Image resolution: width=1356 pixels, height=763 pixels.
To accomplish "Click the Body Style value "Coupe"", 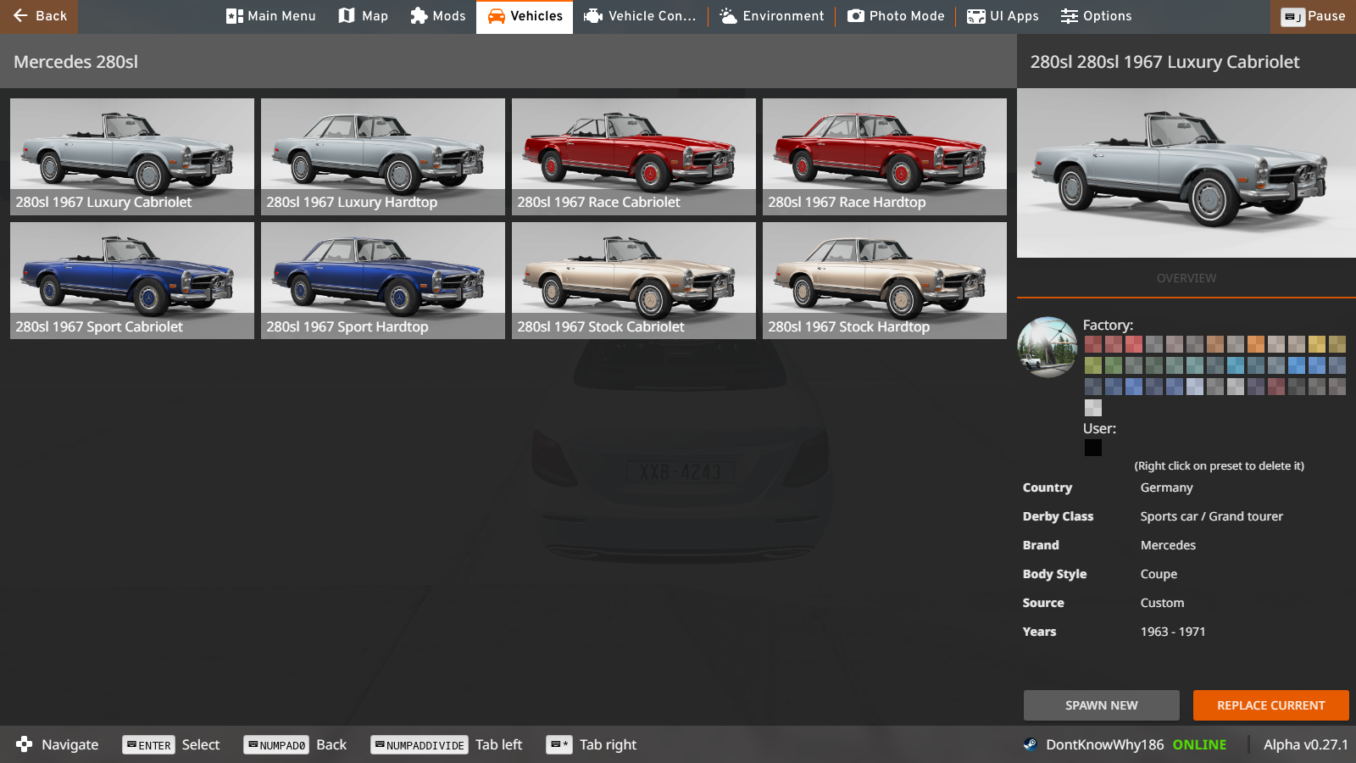I will pyautogui.click(x=1159, y=574).
